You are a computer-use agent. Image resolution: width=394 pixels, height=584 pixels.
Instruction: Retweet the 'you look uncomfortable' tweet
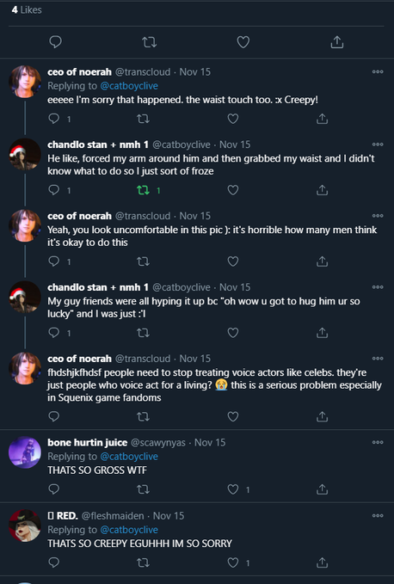click(x=143, y=261)
